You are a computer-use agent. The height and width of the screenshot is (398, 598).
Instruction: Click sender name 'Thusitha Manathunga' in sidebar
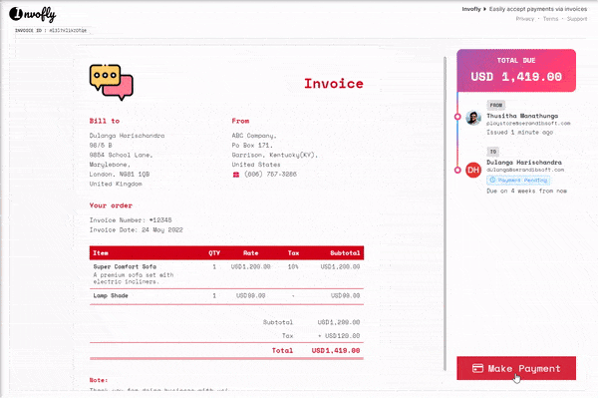click(x=522, y=116)
